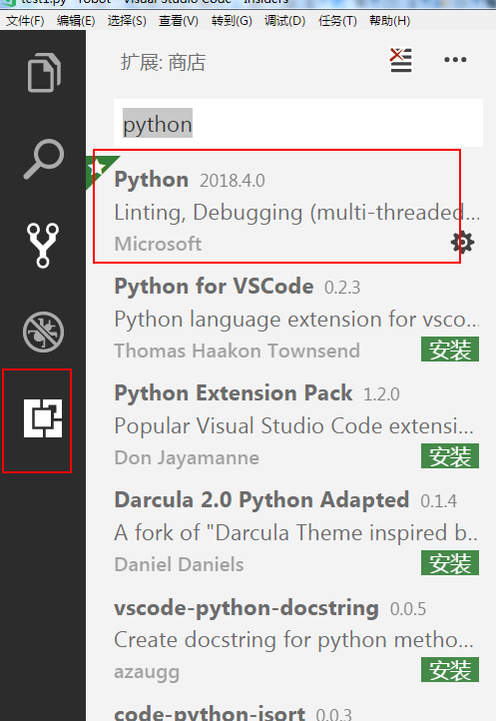This screenshot has width=496, height=721.
Task: Click 'A fork of Darcula Theme' description
Action: [x=295, y=533]
